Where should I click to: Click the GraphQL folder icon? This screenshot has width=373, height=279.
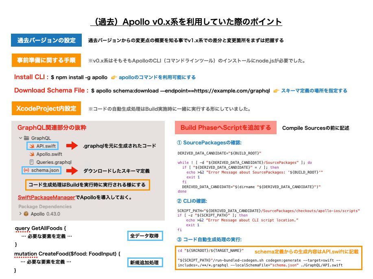point(26,138)
